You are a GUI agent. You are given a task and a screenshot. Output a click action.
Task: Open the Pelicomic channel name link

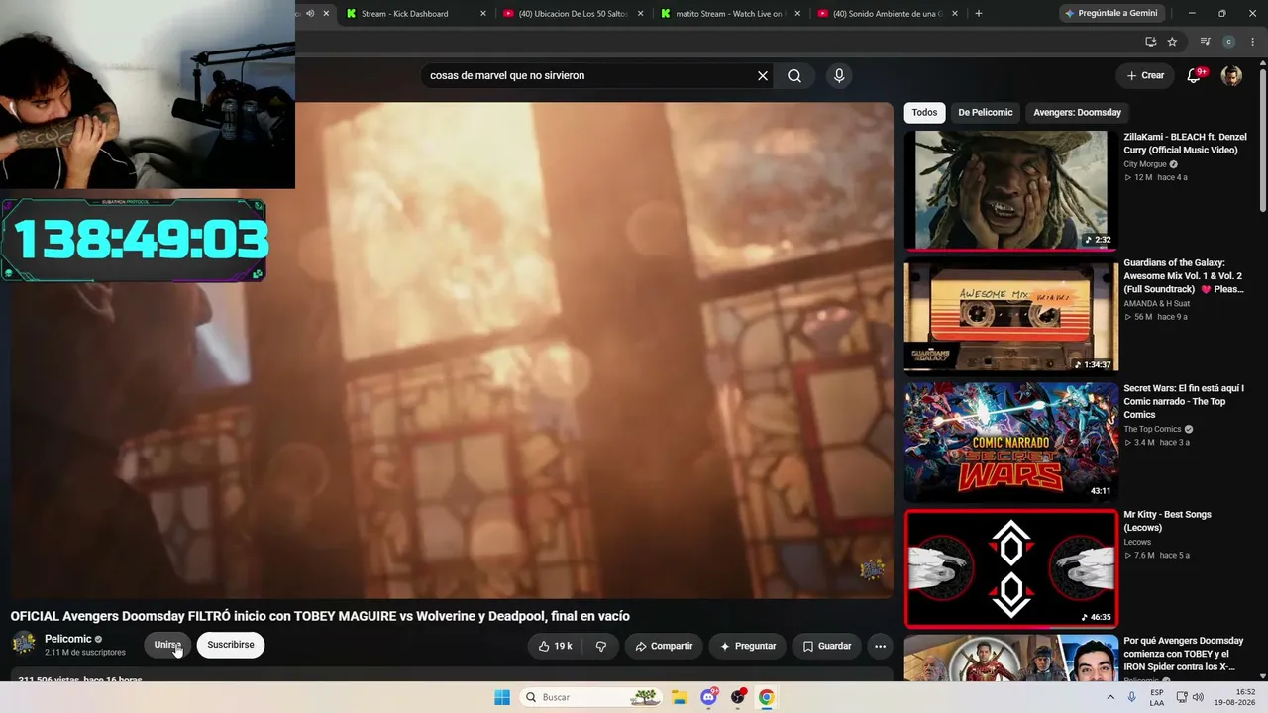[x=68, y=639]
